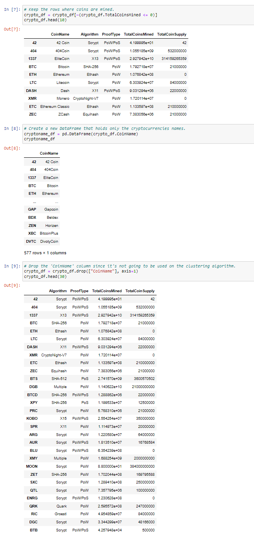The image size is (254, 538).
Task: Click TotalCoinsMined header in Out[9] table
Action: coord(107,291)
